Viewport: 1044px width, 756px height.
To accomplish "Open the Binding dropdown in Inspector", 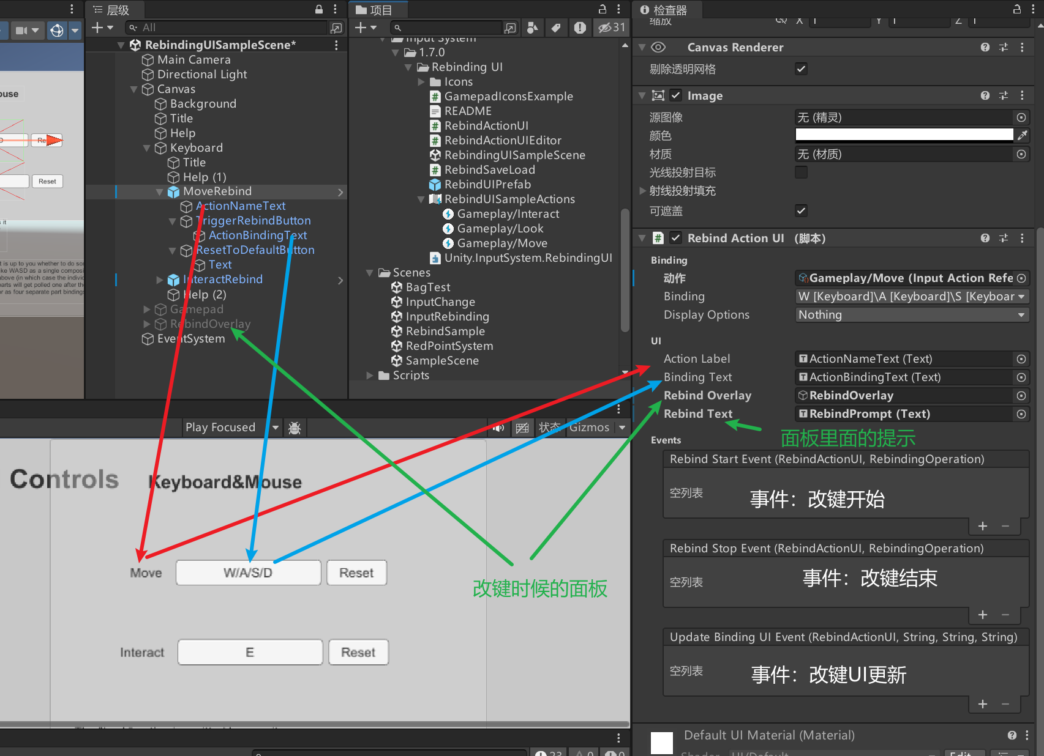I will coord(912,297).
